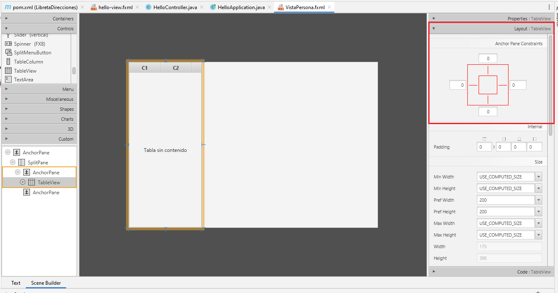Switch to the Text editor tab
The image size is (558, 293).
(x=16, y=283)
